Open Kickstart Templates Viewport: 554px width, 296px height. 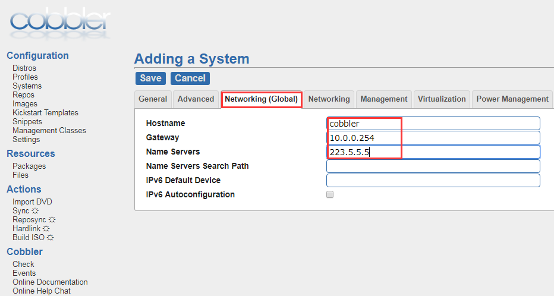pos(45,113)
